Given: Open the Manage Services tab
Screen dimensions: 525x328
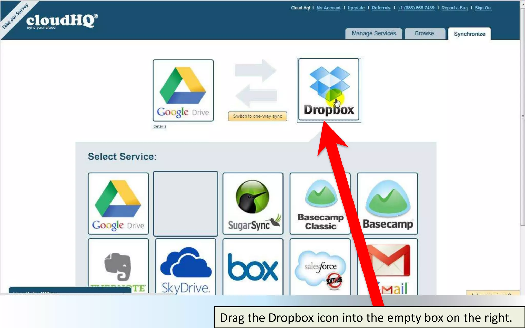Looking at the screenshot, I should [373, 34].
